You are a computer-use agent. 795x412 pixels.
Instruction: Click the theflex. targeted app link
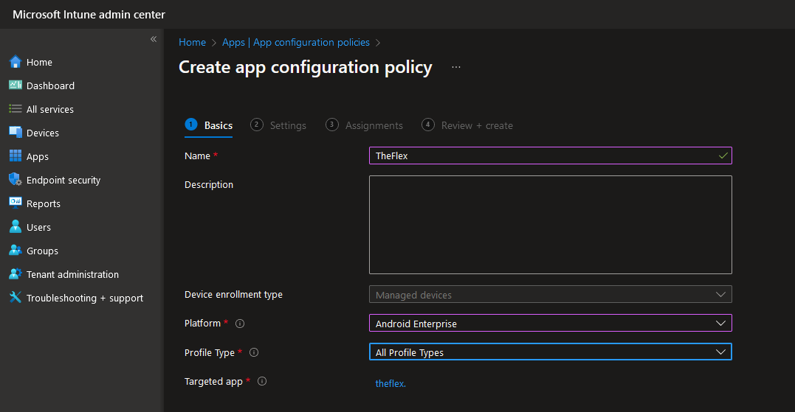[x=390, y=384]
